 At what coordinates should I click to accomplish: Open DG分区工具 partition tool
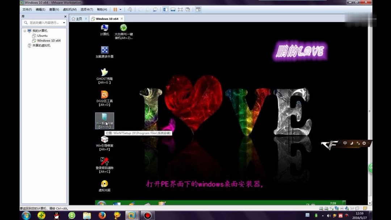tap(104, 97)
